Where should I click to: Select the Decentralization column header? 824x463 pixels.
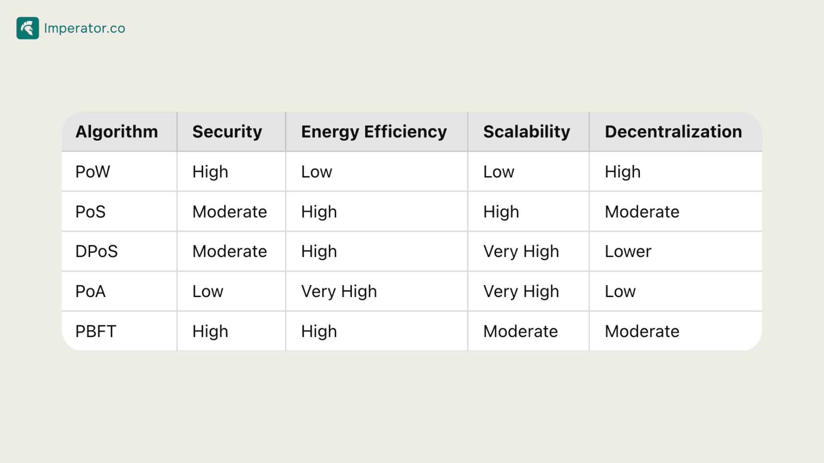(676, 132)
